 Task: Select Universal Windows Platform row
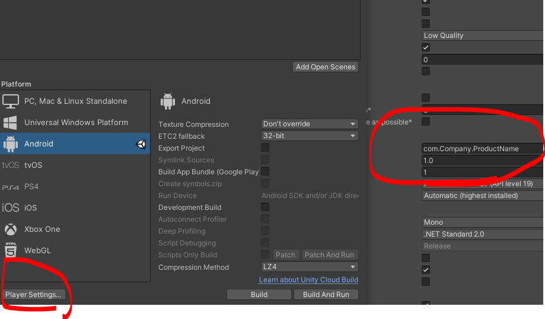click(x=75, y=122)
